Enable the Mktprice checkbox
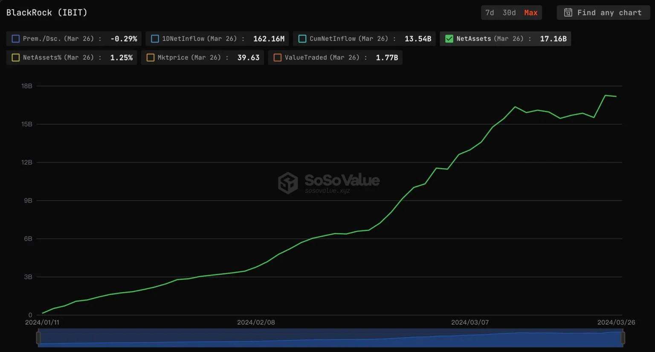This screenshot has height=352, width=655. 151,58
